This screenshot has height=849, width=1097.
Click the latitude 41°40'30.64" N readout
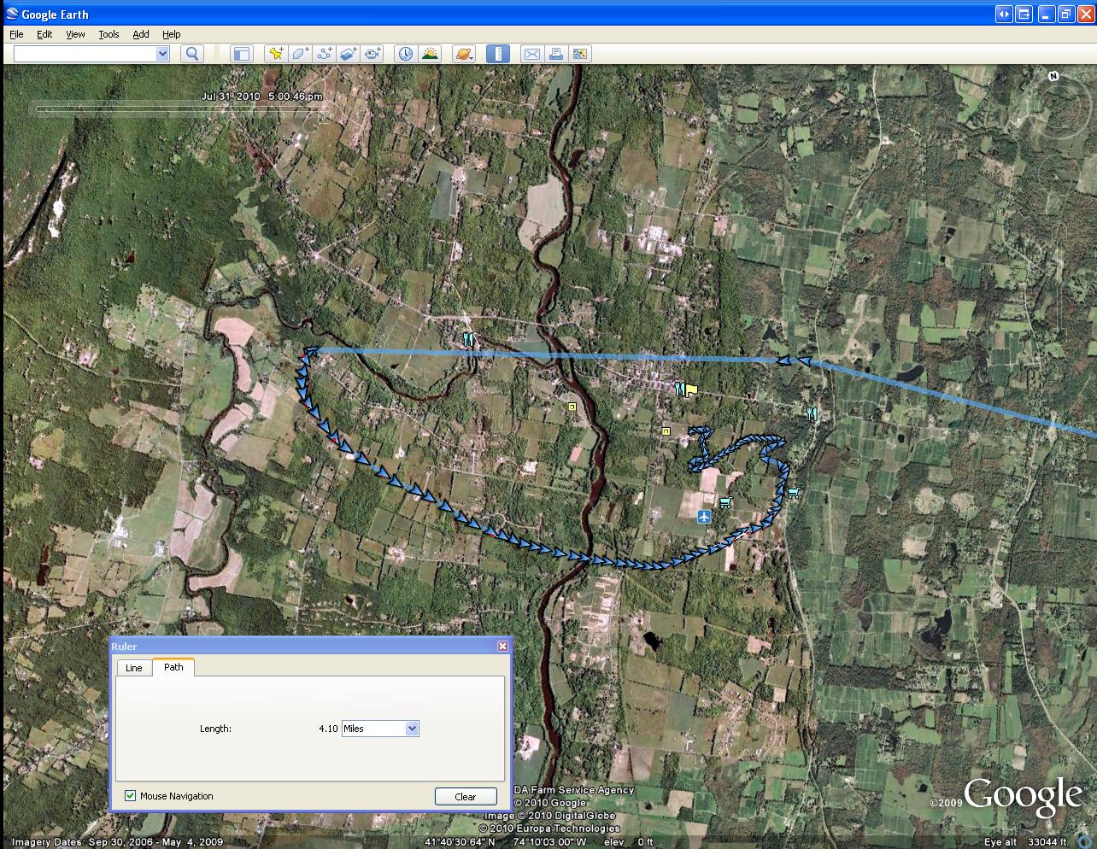[460, 842]
